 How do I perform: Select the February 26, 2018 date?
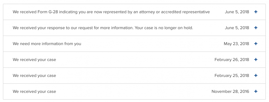[x=232, y=60]
